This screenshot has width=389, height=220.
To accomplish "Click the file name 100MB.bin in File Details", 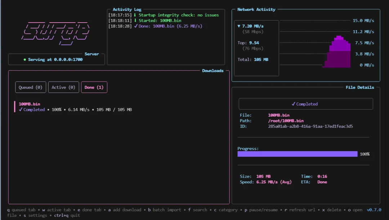I will pos(278,115).
